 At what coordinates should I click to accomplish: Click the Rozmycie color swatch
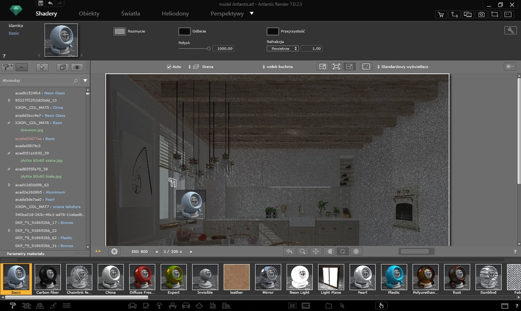119,31
